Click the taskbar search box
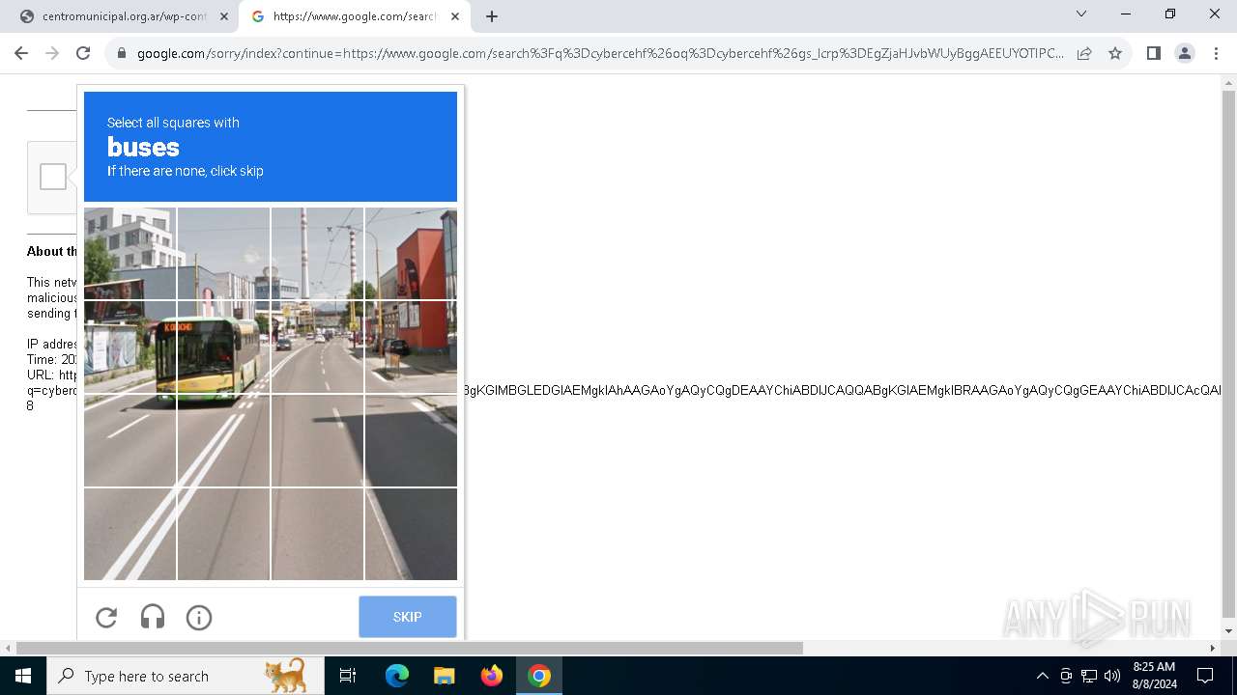The height and width of the screenshot is (695, 1237). pyautogui.click(x=186, y=676)
